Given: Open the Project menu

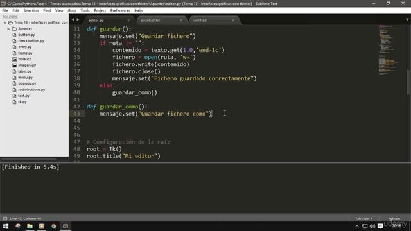Looking at the screenshot, I should coord(100,10).
